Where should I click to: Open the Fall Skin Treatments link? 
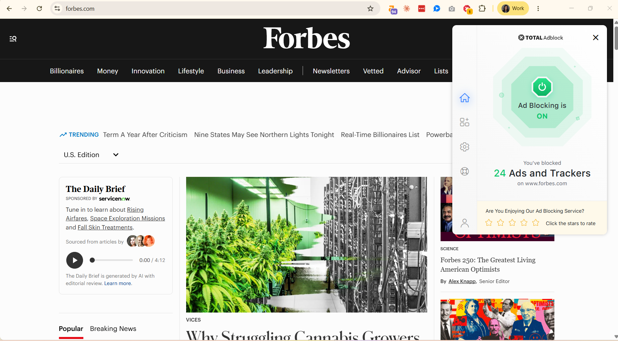click(105, 227)
